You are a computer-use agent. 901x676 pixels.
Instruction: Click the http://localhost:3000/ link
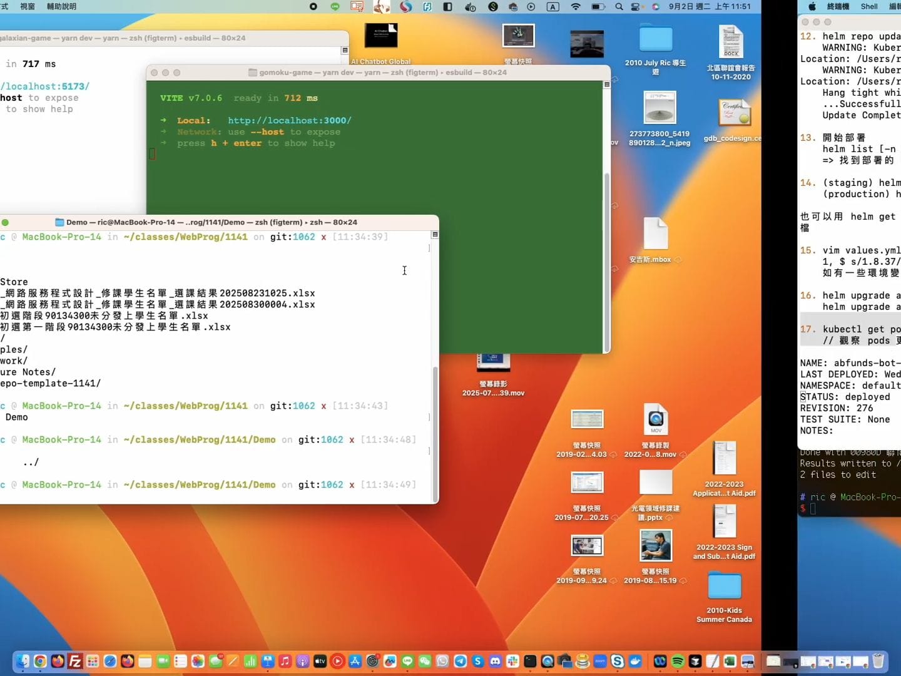289,120
